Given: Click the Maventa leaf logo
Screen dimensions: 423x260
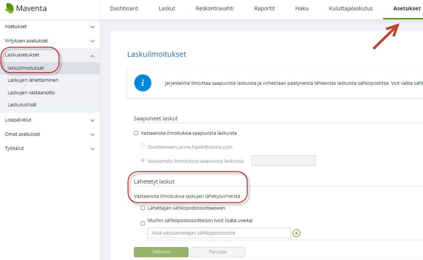Looking at the screenshot, I should 9,8.
